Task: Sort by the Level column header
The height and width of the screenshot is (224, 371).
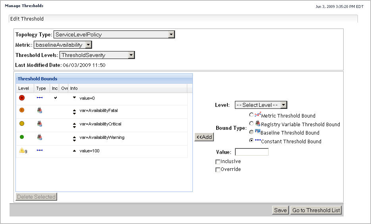Action: click(x=25, y=88)
